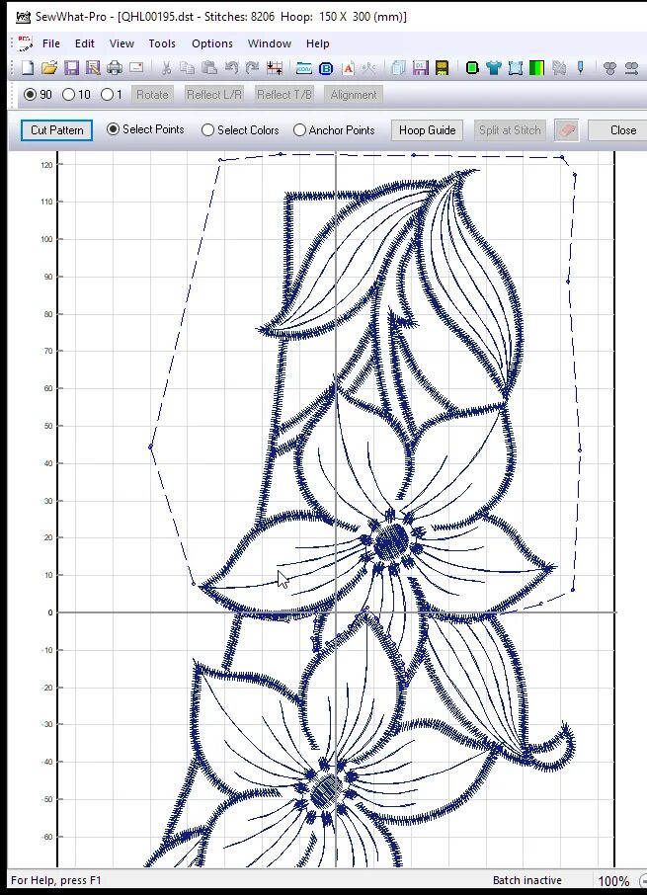Click the Split at Stitch button
The image size is (647, 895).
tap(510, 130)
